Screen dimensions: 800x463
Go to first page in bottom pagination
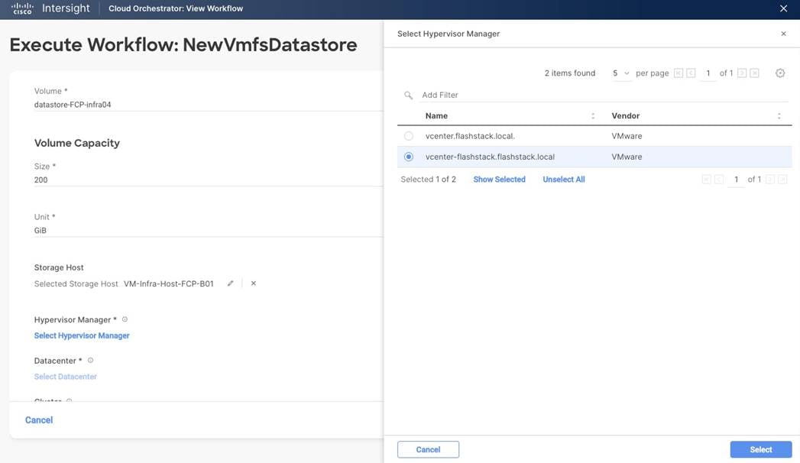pyautogui.click(x=706, y=180)
